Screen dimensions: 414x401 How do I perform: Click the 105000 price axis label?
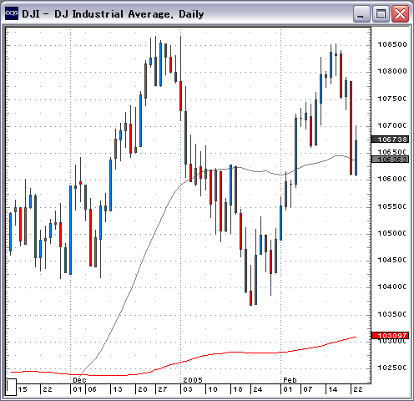click(x=391, y=233)
